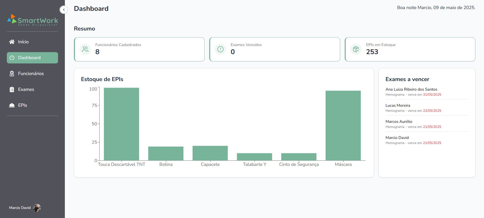Click the Exames Vencidos label
The image size is (484, 218).
pos(246,45)
